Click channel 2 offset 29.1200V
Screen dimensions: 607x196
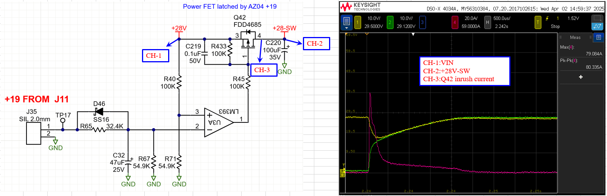(406, 26)
